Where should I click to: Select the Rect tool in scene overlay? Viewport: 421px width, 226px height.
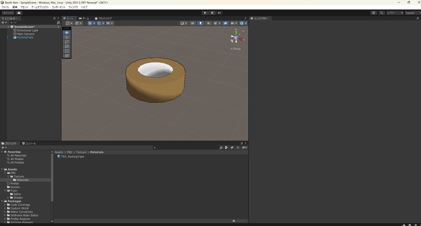(67, 51)
